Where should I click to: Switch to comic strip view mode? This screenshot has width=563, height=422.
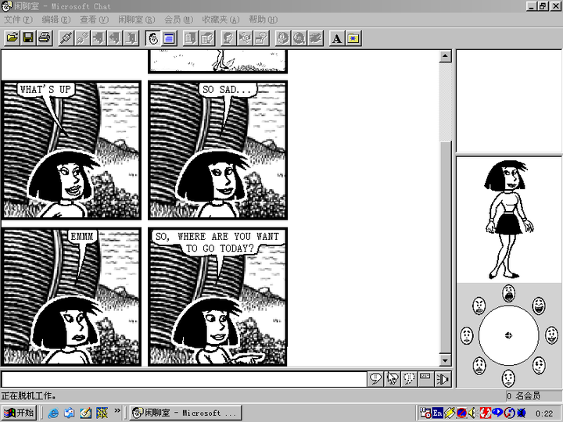click(x=152, y=38)
